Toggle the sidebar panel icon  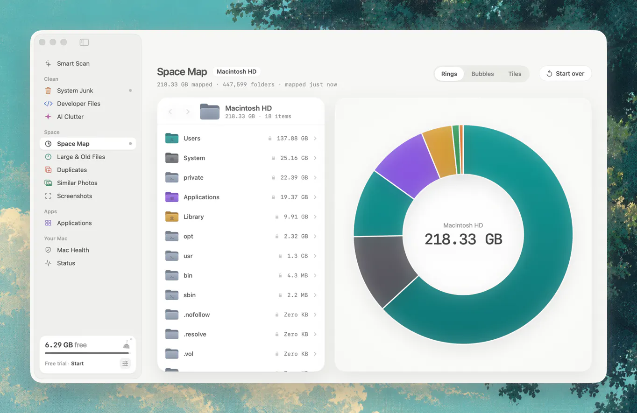pos(84,42)
